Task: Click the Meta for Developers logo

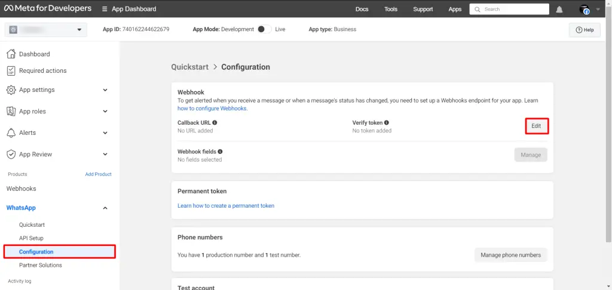Action: click(48, 8)
